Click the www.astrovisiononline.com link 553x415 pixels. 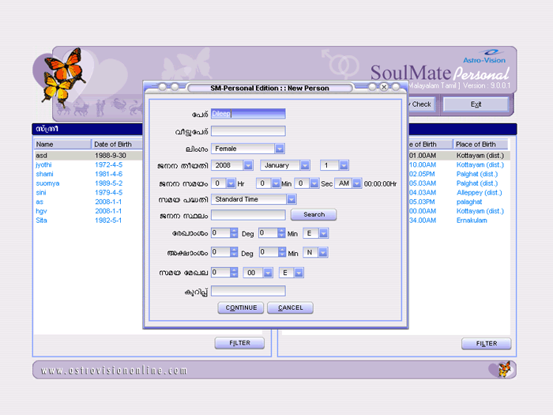(x=114, y=370)
